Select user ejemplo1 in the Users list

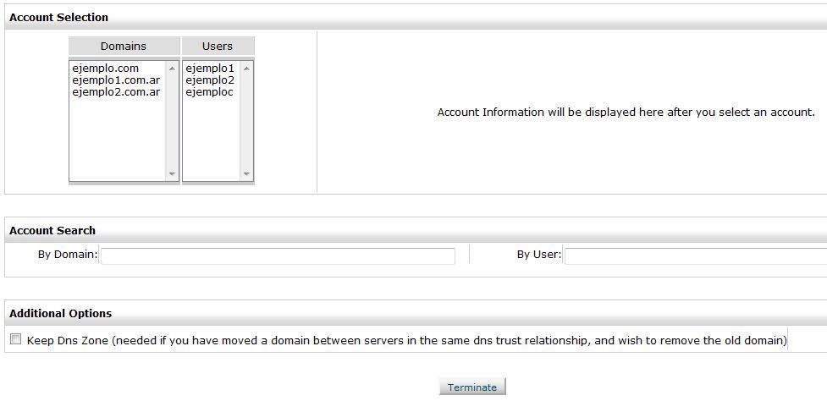click(210, 69)
